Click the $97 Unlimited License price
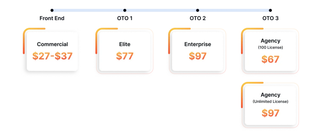 [x=270, y=113]
